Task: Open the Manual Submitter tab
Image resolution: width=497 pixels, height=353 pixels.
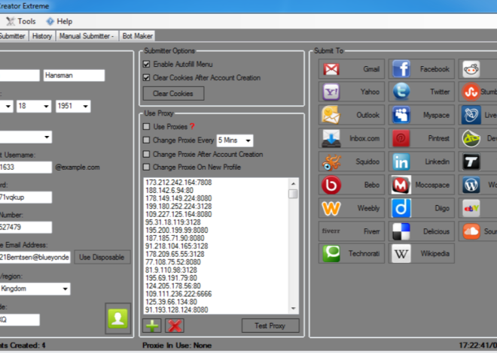Action: [x=87, y=36]
